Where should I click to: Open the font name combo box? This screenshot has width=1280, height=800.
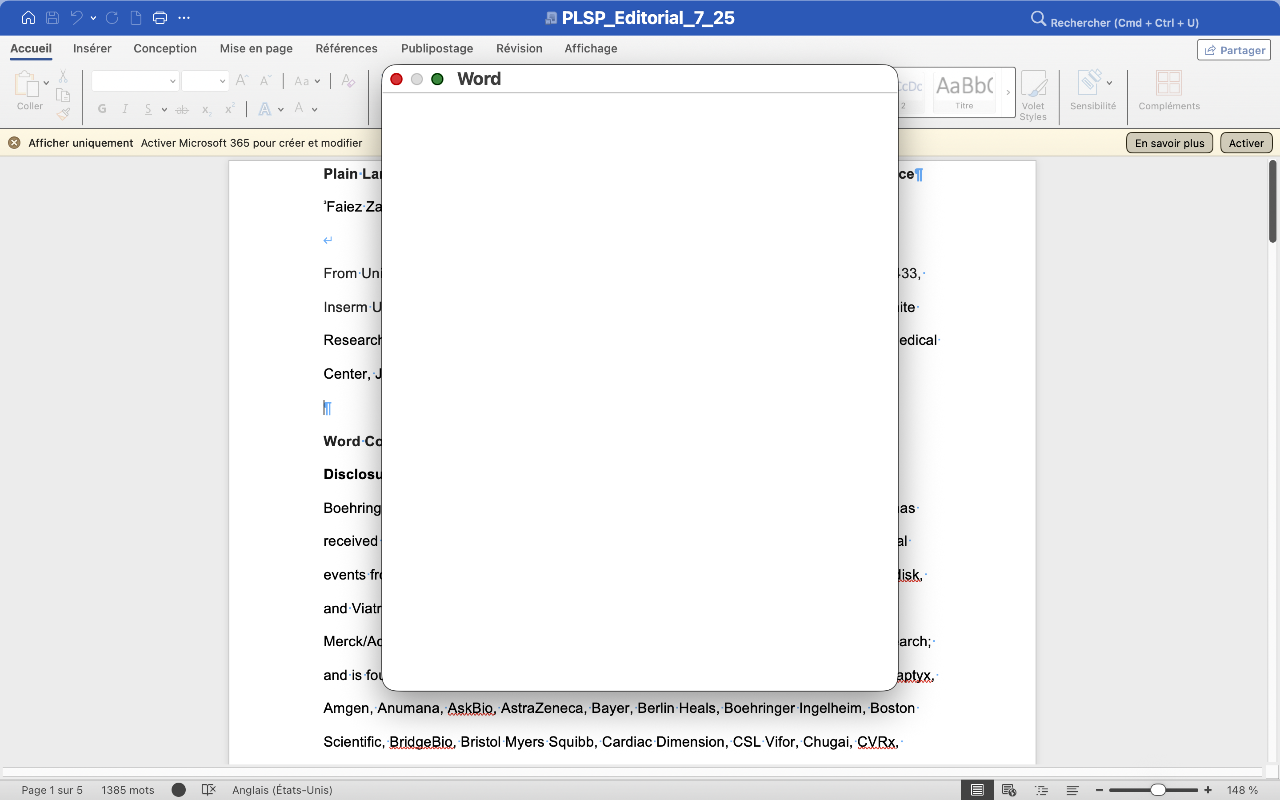click(x=136, y=81)
